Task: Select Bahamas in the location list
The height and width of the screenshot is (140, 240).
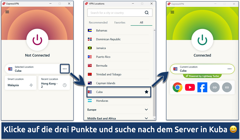Action: [x=118, y=30]
